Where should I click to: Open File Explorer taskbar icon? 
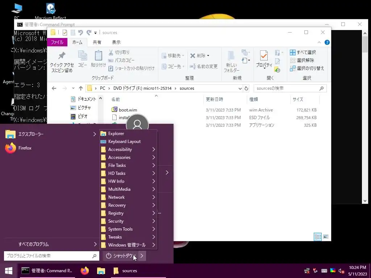pyautogui.click(x=101, y=271)
